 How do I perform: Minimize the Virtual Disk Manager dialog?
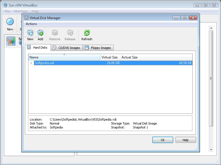point(176,18)
